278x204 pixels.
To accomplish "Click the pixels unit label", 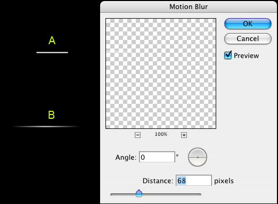I will click(224, 181).
